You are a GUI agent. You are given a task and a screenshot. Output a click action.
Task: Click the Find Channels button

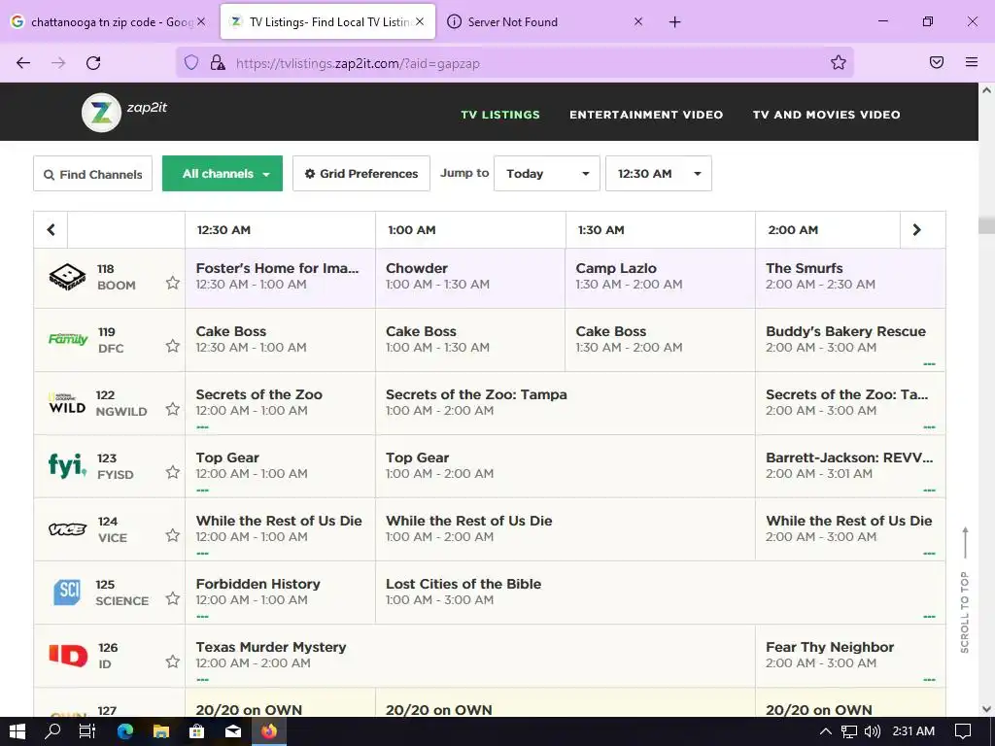coord(92,174)
